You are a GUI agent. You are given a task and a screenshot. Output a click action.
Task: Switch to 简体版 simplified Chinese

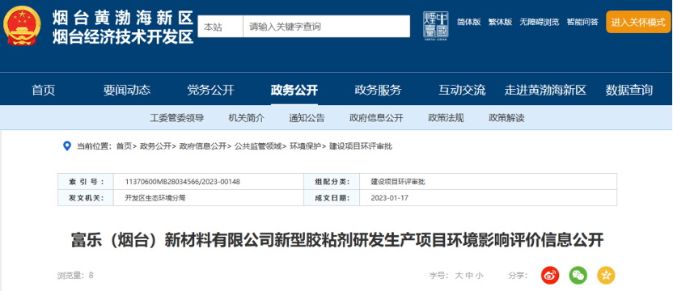[468, 22]
